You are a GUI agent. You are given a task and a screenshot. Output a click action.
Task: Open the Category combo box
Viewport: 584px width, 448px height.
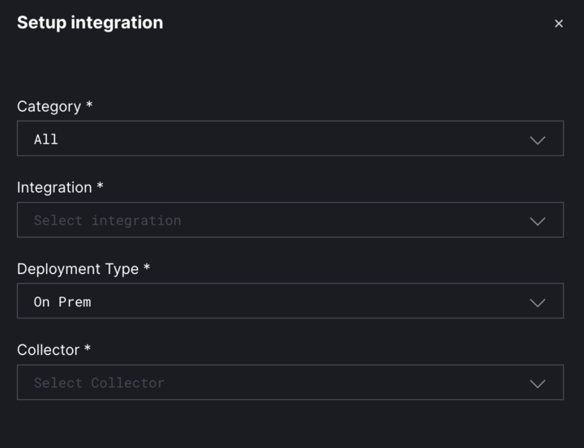click(290, 139)
